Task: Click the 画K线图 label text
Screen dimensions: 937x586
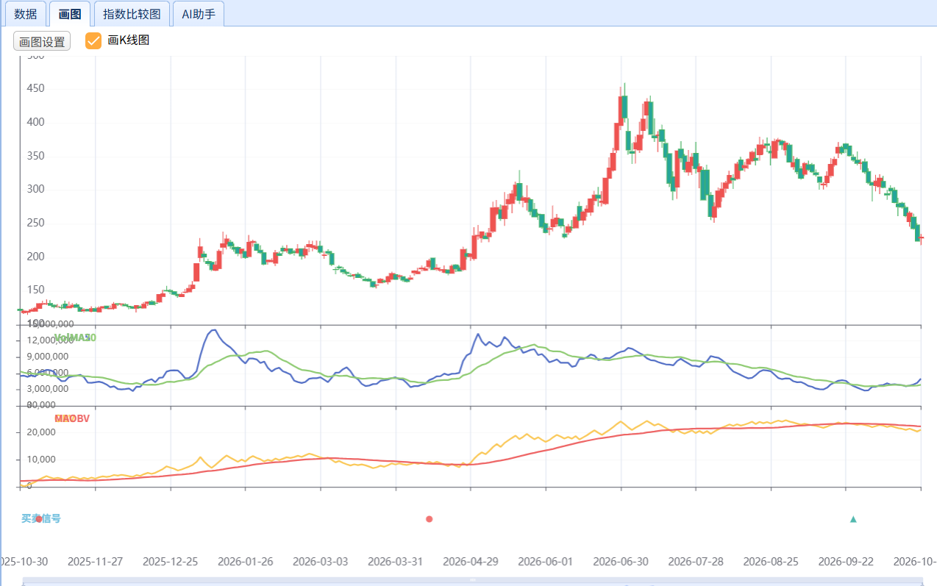Action: (x=129, y=40)
